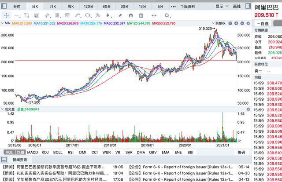Viewport: 282px width, 182px height.
Task: Switch to the 120分 timeframe tab
Action: pos(89,7)
